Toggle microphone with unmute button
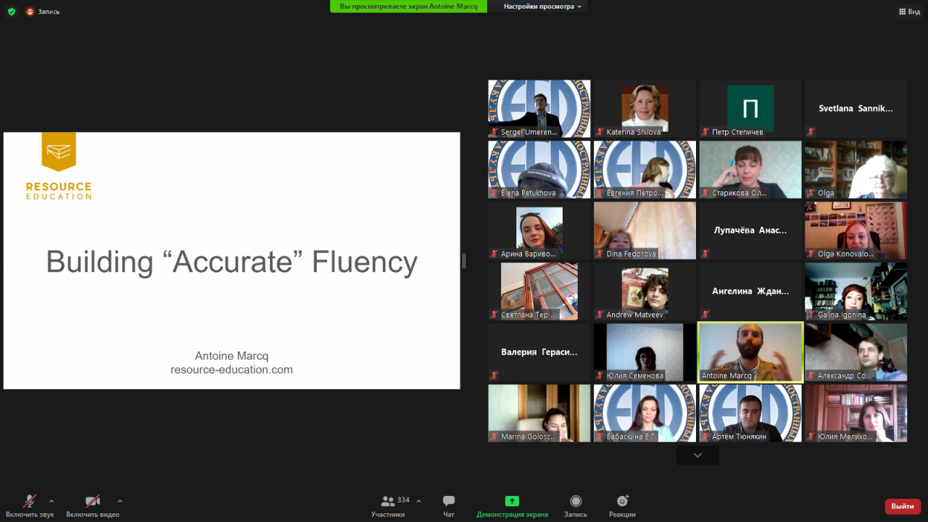928x522 pixels. click(30, 502)
